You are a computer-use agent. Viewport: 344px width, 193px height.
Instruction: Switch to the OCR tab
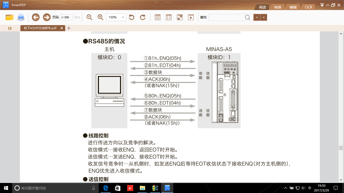coord(308,7)
